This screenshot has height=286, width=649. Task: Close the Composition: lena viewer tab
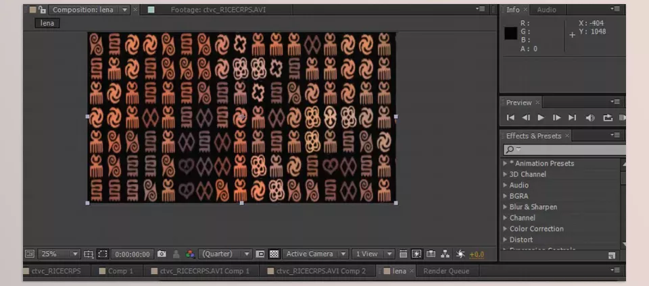pyautogui.click(x=135, y=9)
